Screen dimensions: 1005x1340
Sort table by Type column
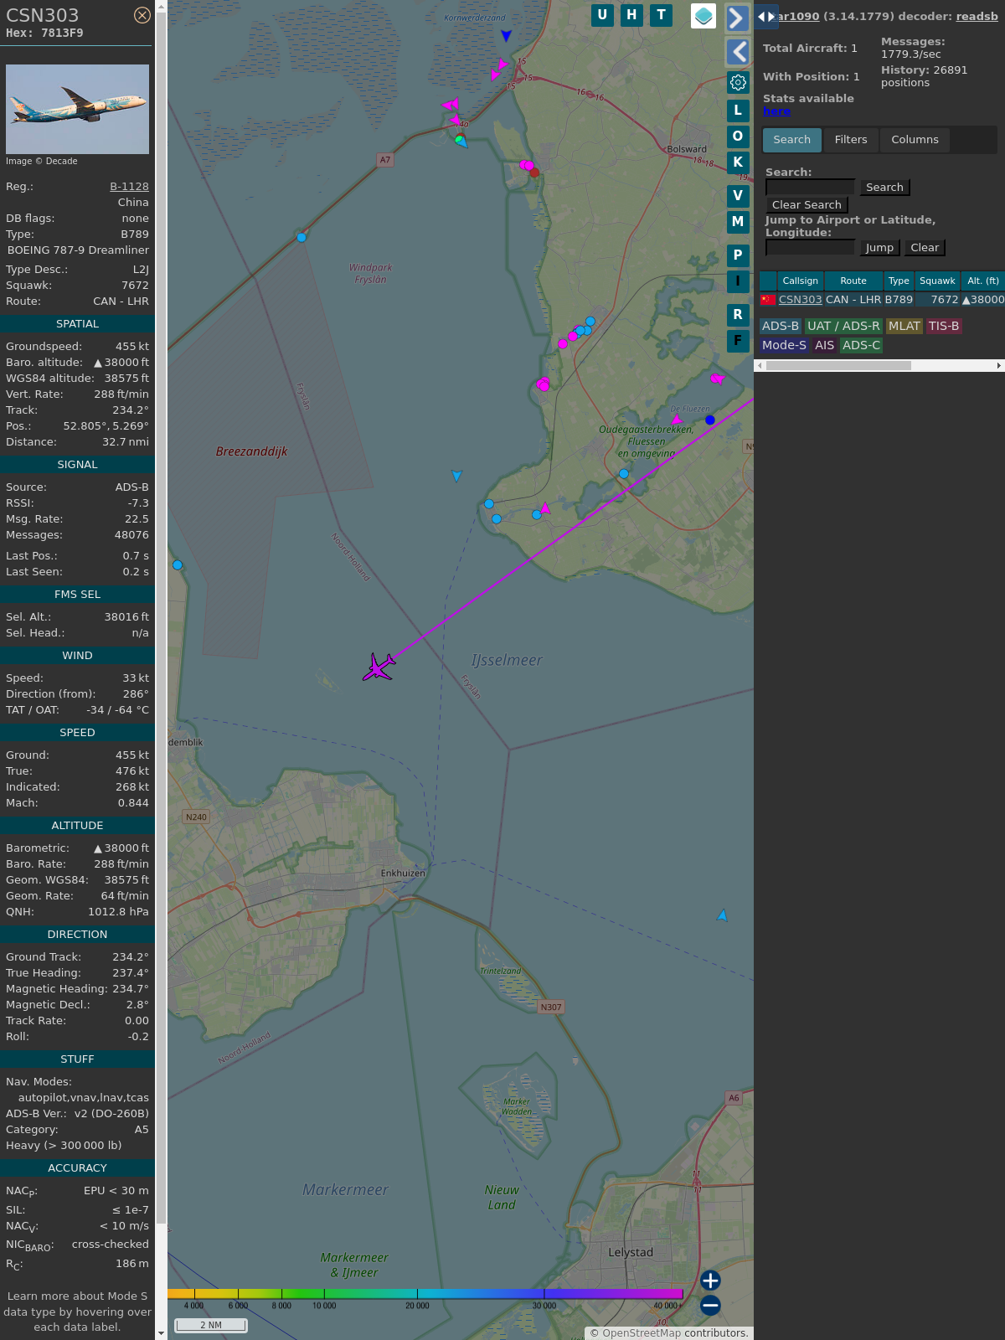(x=899, y=281)
